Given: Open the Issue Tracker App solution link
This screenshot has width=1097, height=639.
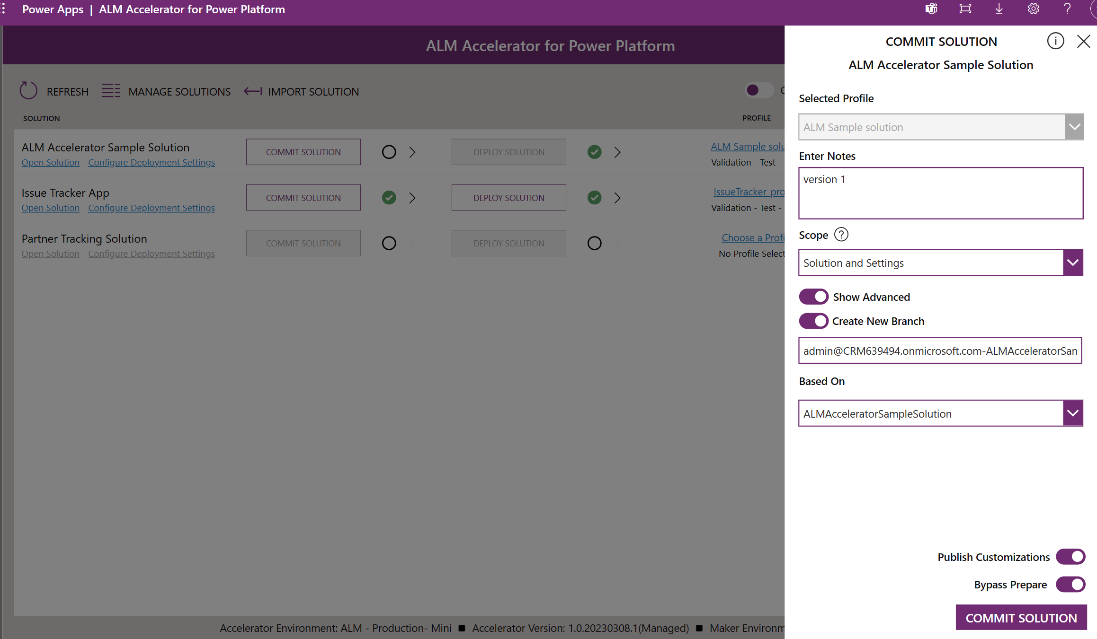Looking at the screenshot, I should coord(50,208).
